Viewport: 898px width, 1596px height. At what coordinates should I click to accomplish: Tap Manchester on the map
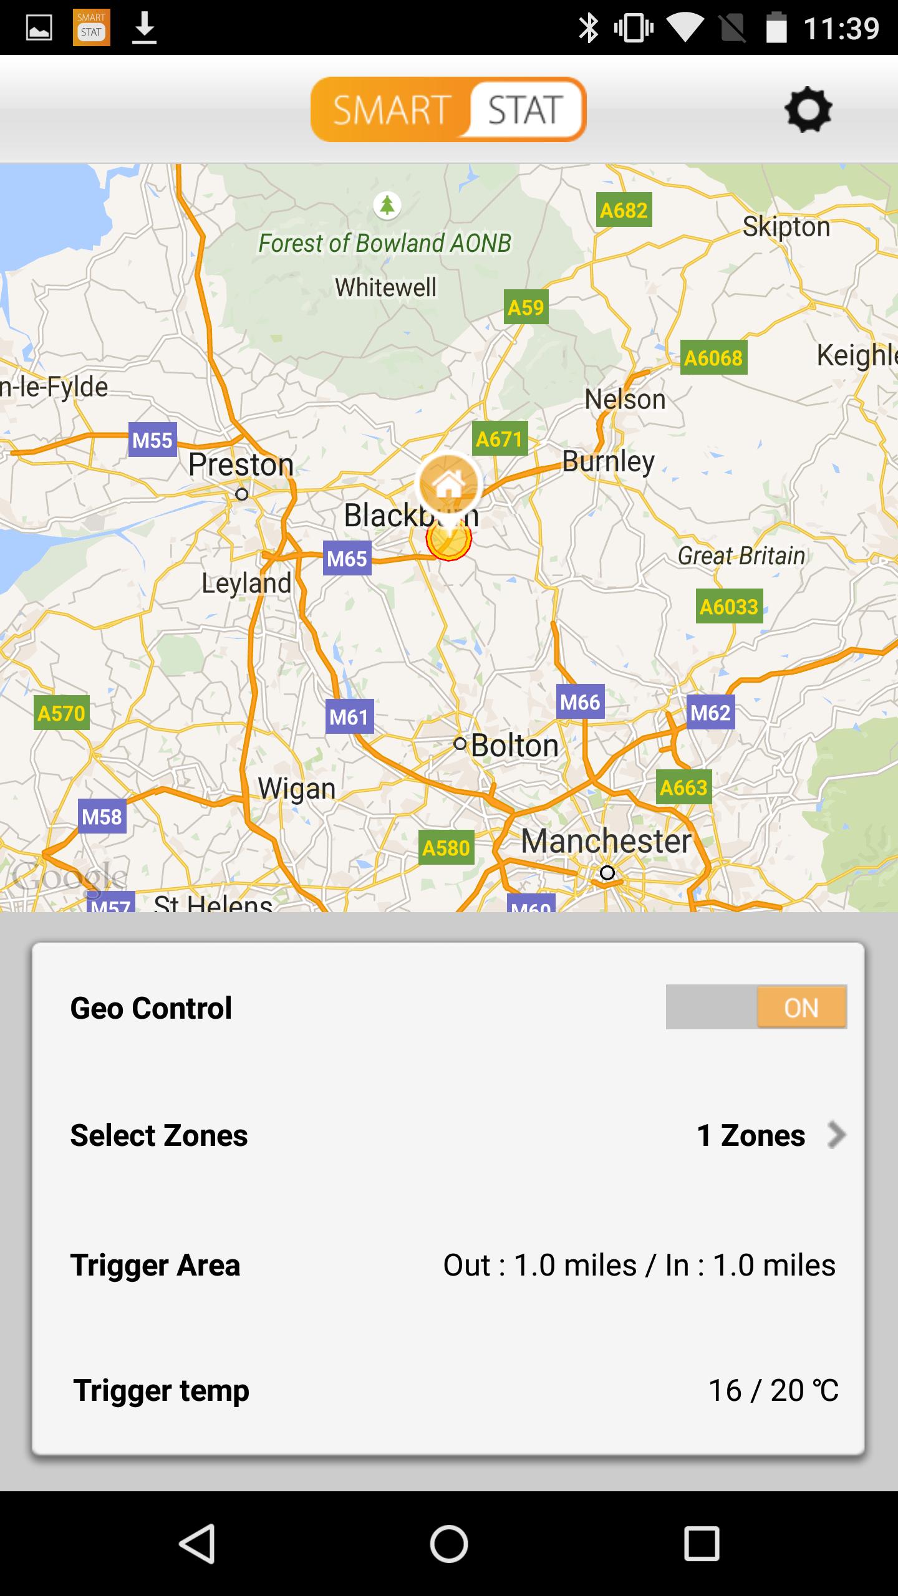pos(606,841)
